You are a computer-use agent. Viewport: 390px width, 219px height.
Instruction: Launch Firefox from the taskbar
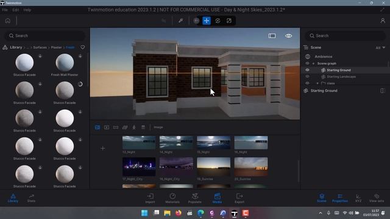pyautogui.click(x=179, y=213)
